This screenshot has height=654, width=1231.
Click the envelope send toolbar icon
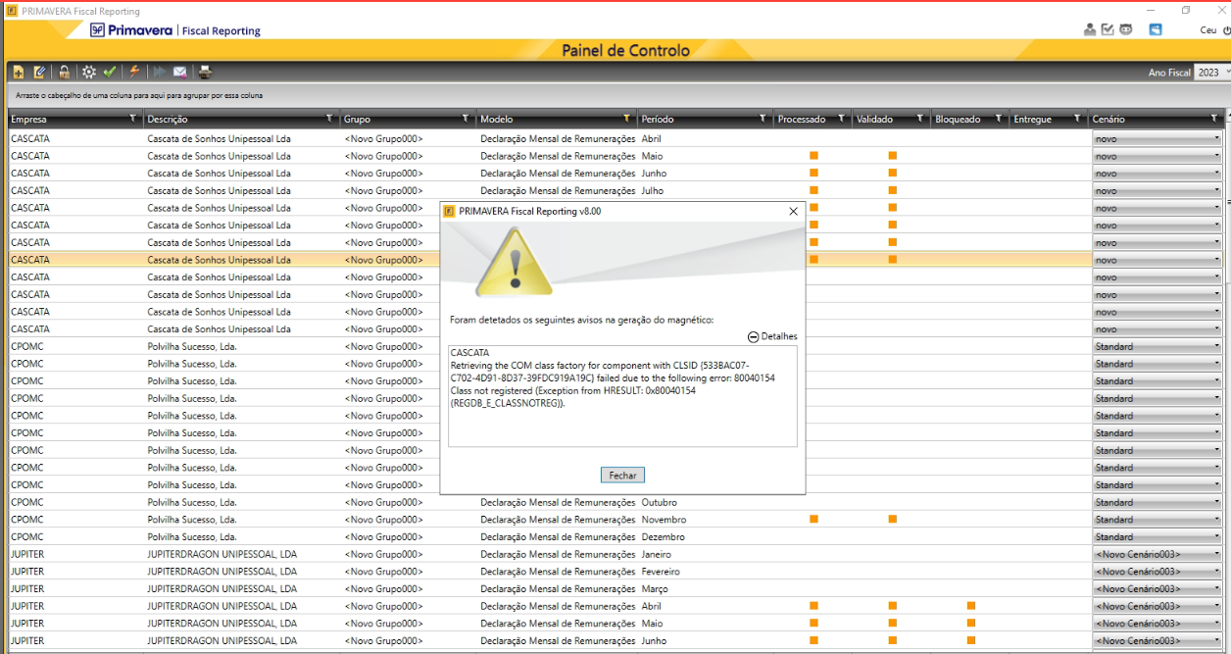pos(180,72)
